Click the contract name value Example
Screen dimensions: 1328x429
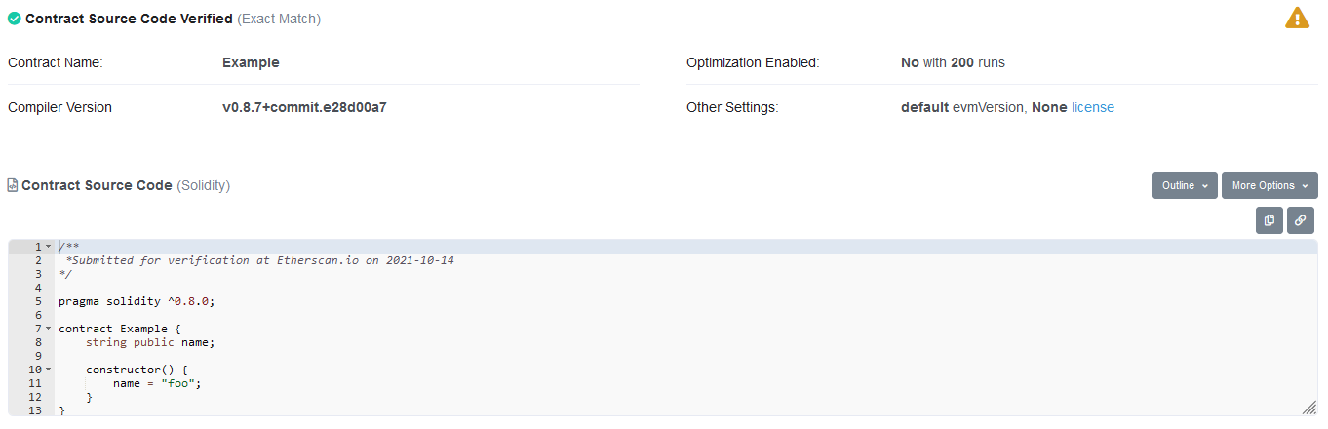click(x=251, y=62)
